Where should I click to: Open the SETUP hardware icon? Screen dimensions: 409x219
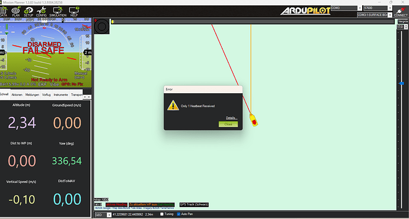[28, 12]
